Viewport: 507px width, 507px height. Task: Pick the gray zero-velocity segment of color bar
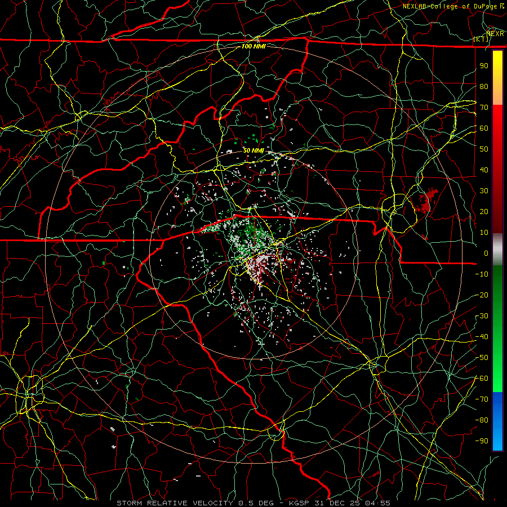point(497,250)
